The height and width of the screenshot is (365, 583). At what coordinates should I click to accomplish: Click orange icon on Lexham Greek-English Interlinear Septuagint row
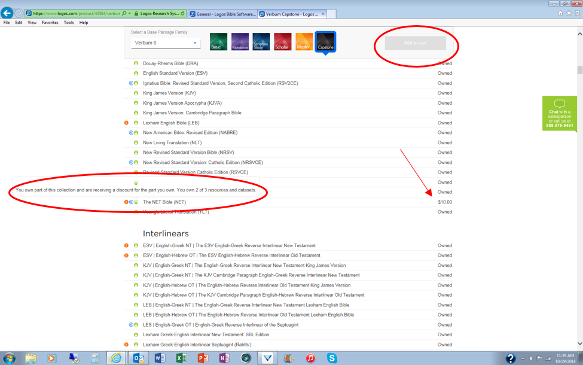point(126,345)
